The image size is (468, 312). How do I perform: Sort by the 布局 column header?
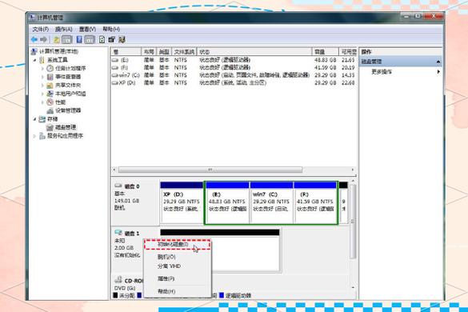(x=148, y=52)
